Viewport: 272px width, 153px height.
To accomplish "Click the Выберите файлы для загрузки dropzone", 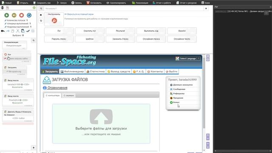I will 101,124.
